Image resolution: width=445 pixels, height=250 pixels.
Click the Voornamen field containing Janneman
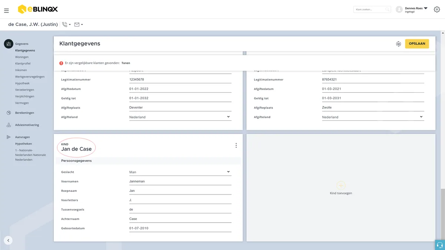(x=180, y=181)
